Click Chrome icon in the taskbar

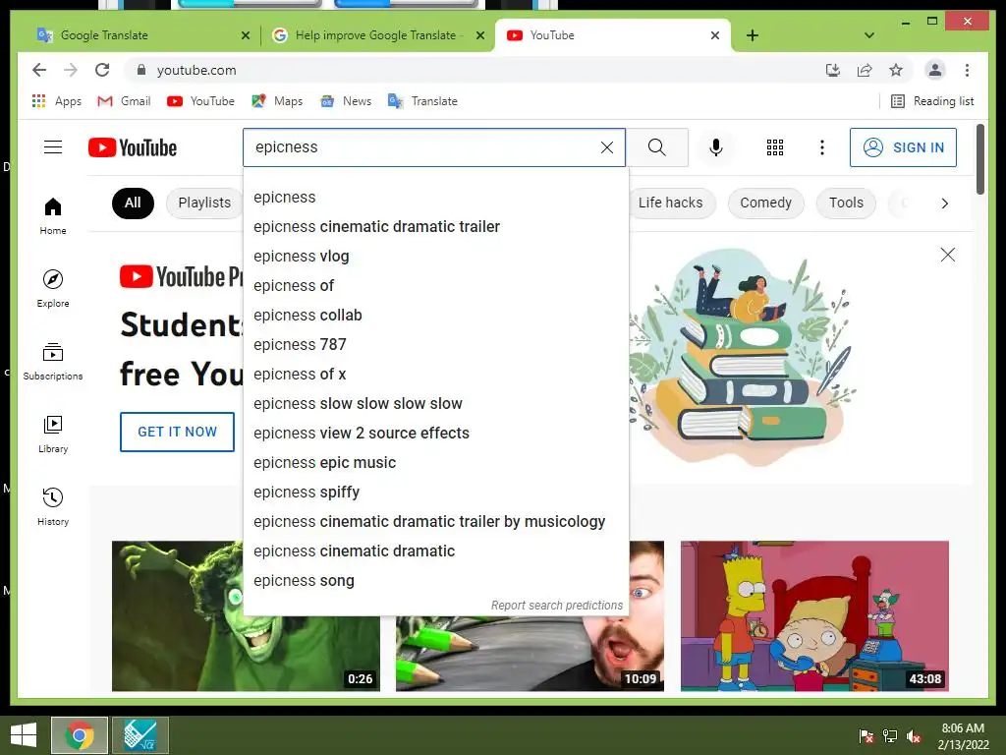(x=80, y=735)
